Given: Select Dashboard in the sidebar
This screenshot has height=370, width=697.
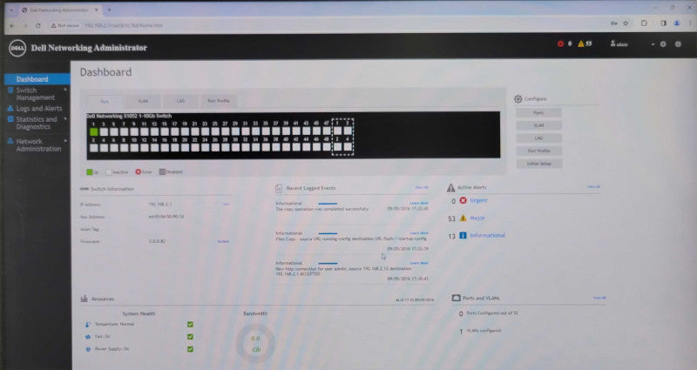Looking at the screenshot, I should pos(37,79).
